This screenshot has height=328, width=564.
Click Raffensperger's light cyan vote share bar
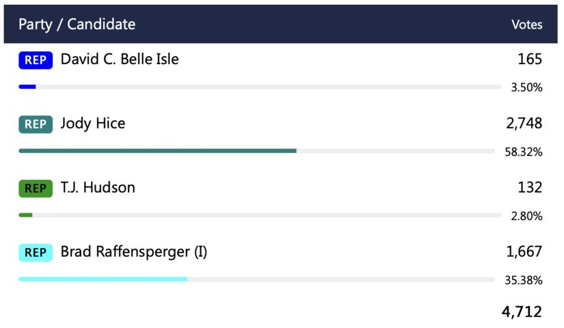coord(103,279)
